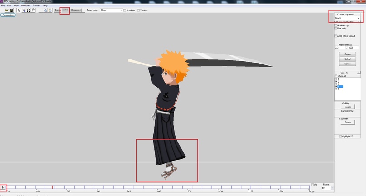Select the hand pan tool

click(34, 10)
